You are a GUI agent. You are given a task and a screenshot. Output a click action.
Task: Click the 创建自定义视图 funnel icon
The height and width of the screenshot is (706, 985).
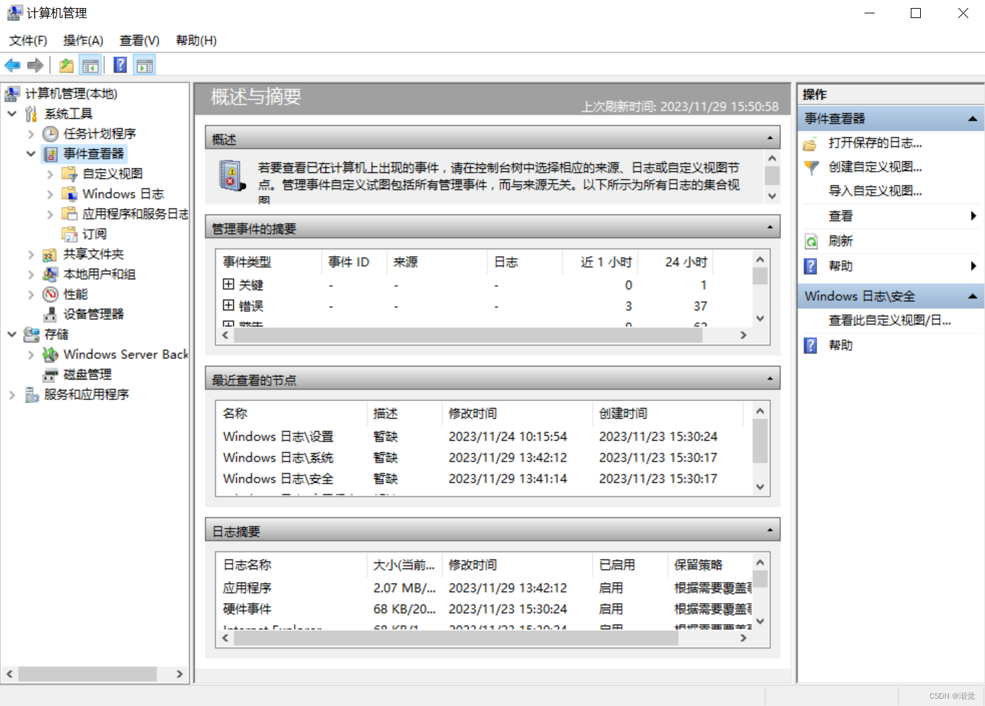[x=810, y=167]
